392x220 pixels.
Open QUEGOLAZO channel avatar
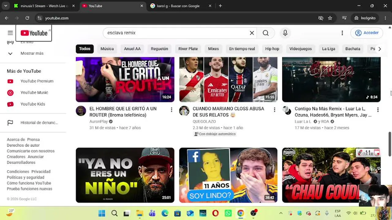click(184, 111)
